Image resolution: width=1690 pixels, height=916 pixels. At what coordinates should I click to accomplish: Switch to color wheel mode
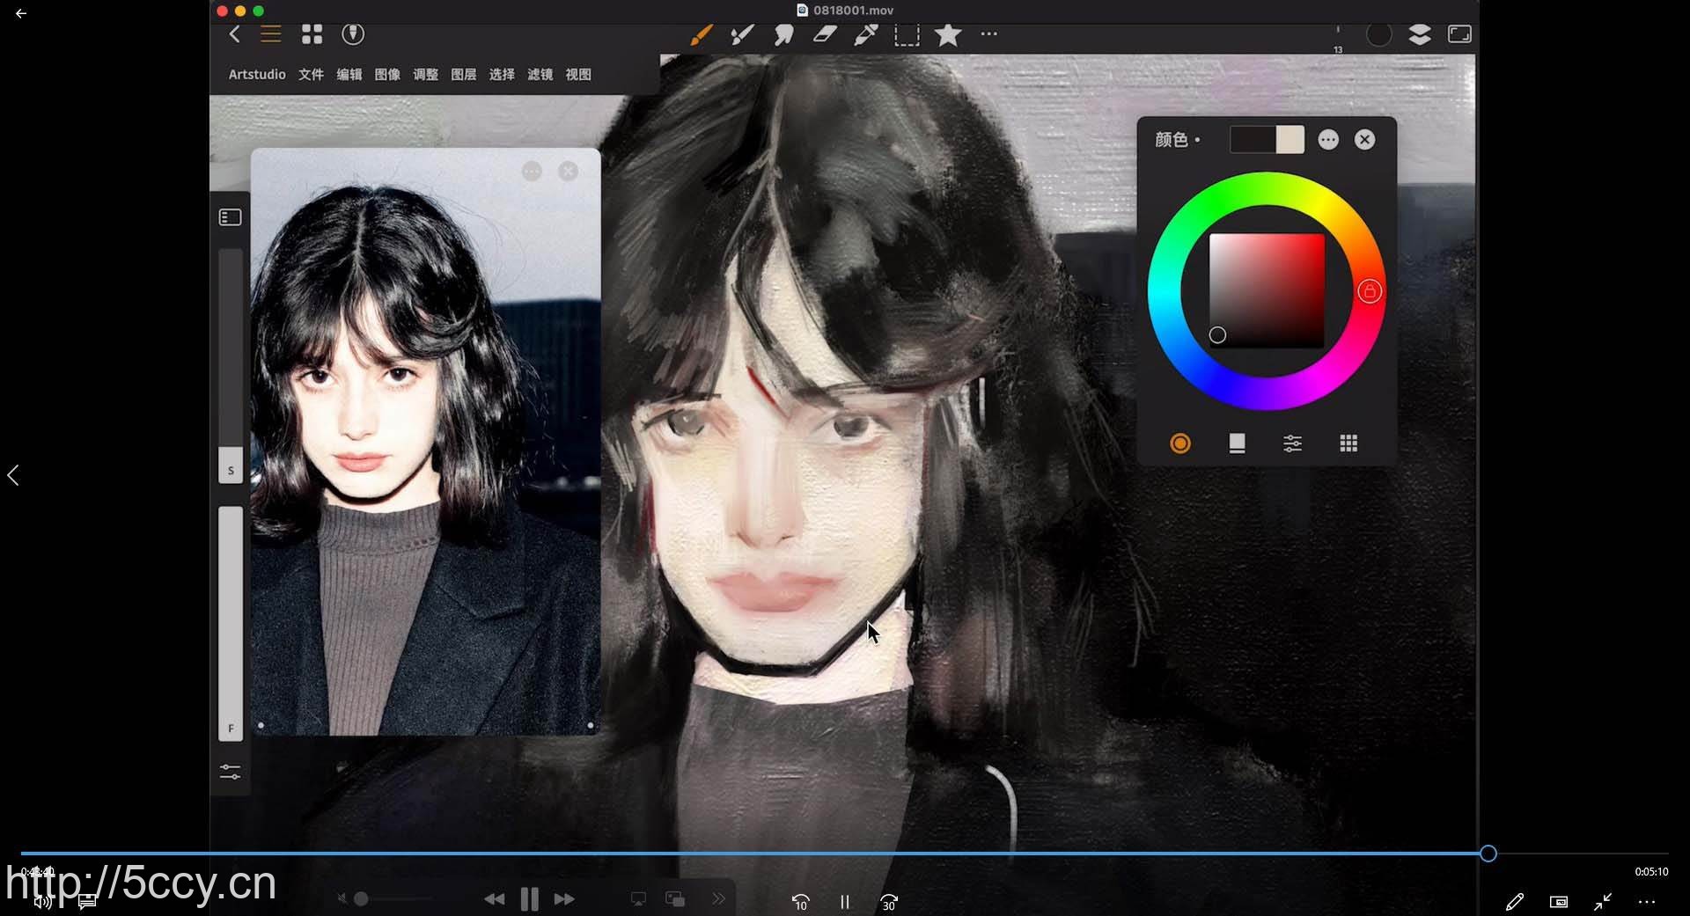tap(1180, 443)
